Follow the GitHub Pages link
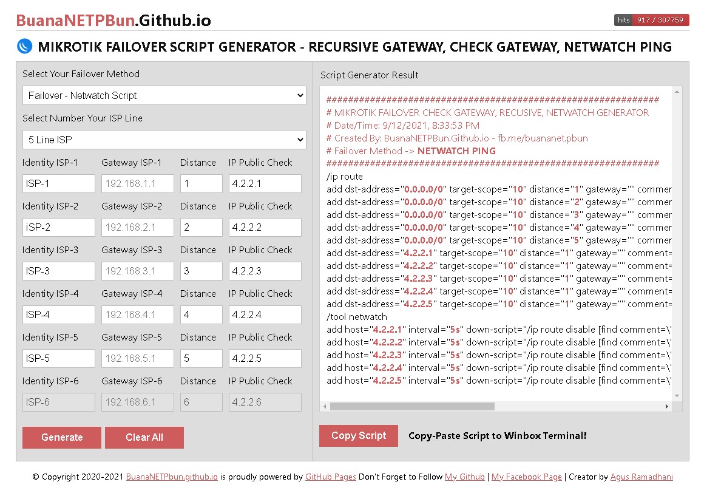 [330, 477]
